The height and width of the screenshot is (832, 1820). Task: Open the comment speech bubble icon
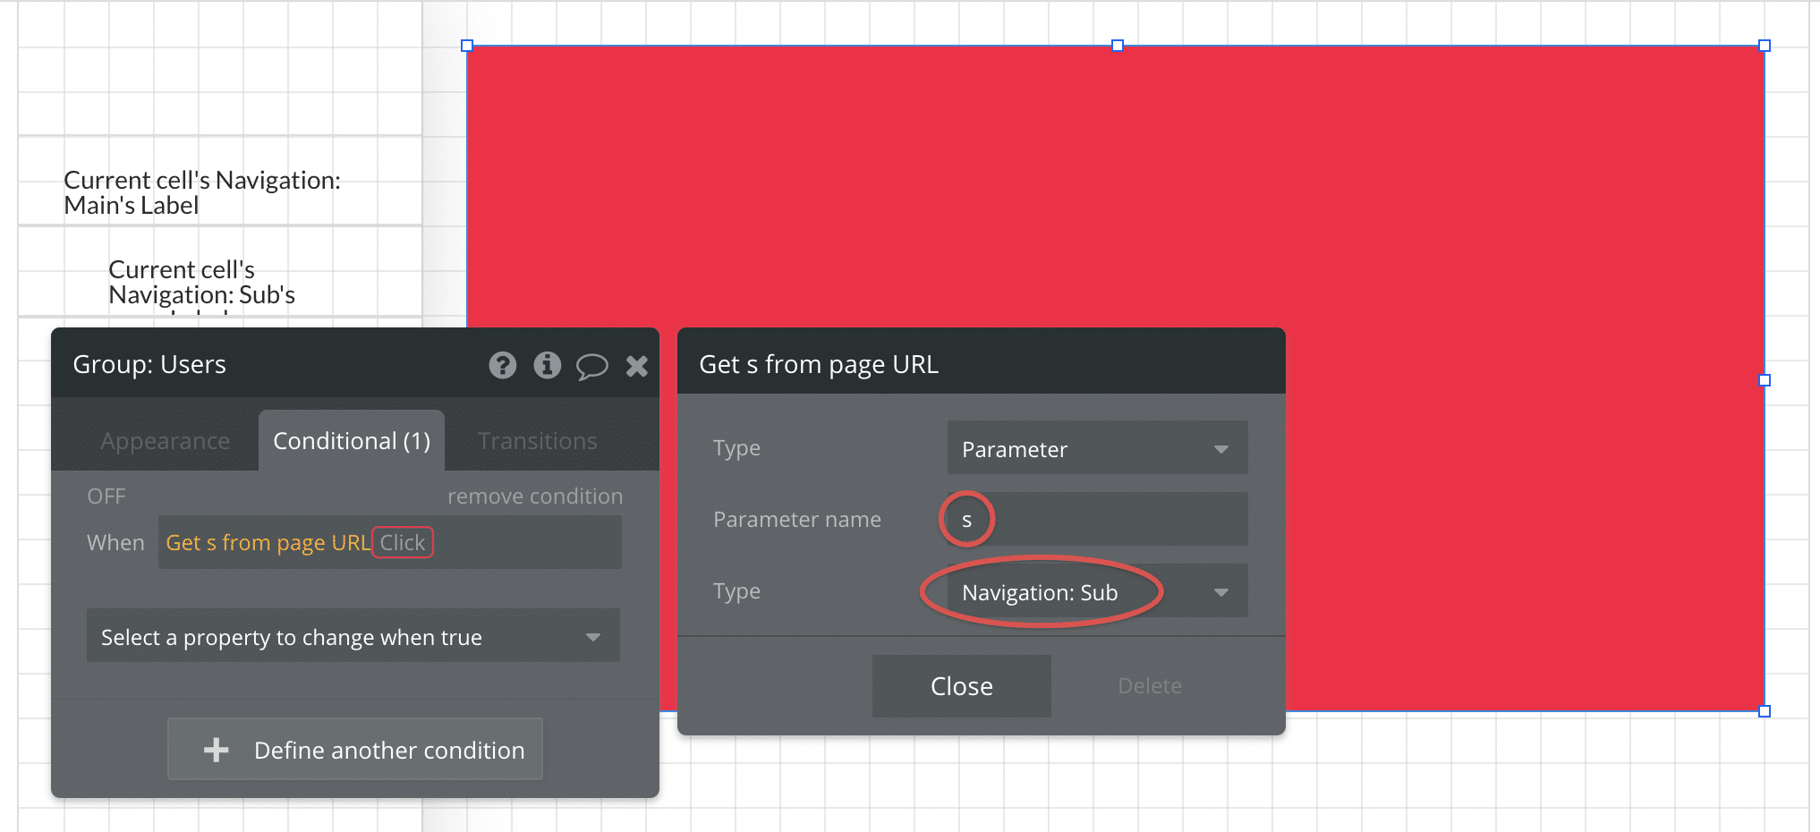(591, 366)
